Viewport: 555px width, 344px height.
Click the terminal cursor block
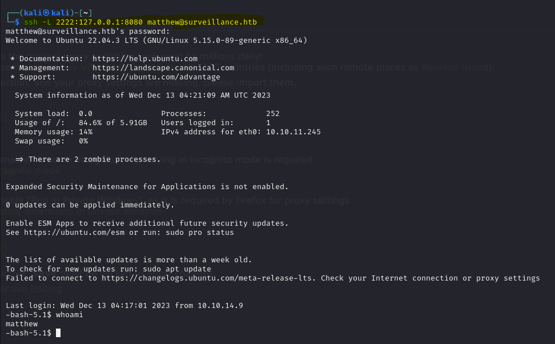(x=58, y=333)
